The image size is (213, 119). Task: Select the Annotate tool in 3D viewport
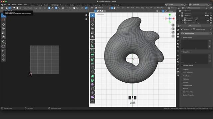pos(93,42)
